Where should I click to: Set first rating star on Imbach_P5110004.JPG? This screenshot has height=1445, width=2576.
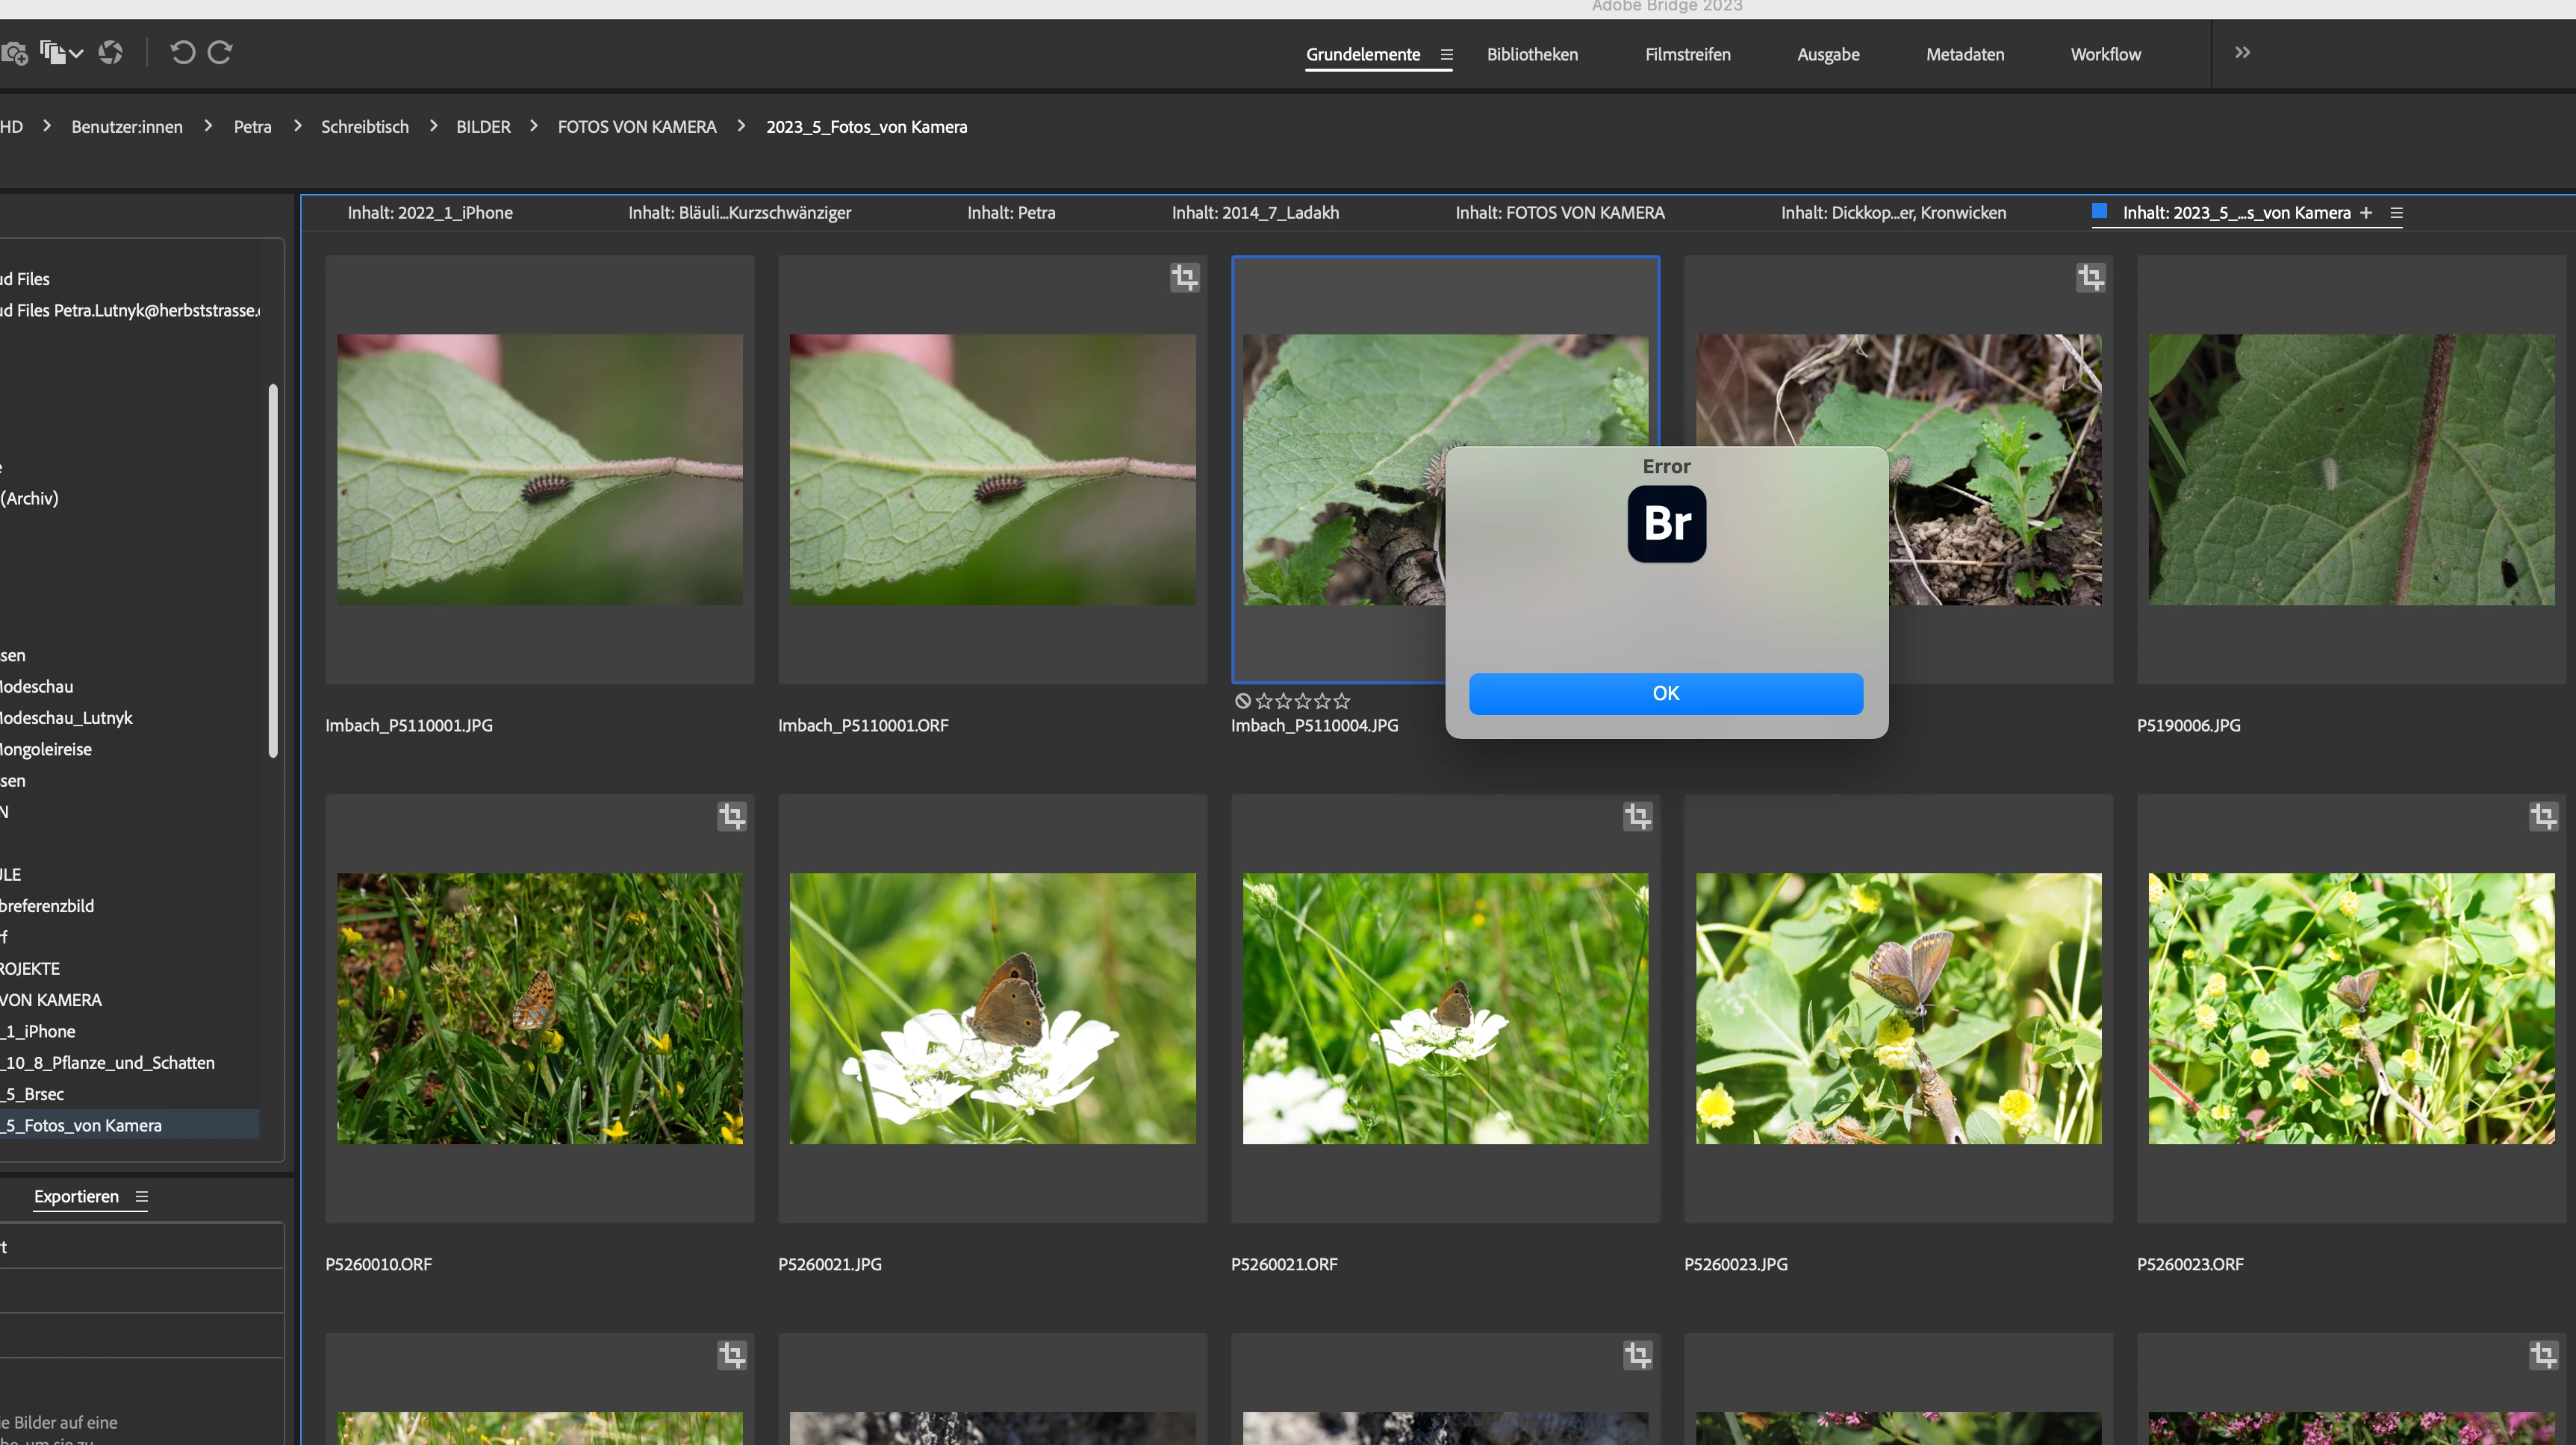1264,702
